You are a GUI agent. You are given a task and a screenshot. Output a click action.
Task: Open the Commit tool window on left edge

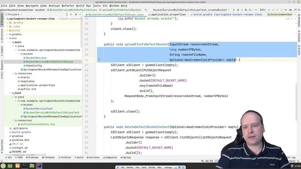tap(2, 51)
